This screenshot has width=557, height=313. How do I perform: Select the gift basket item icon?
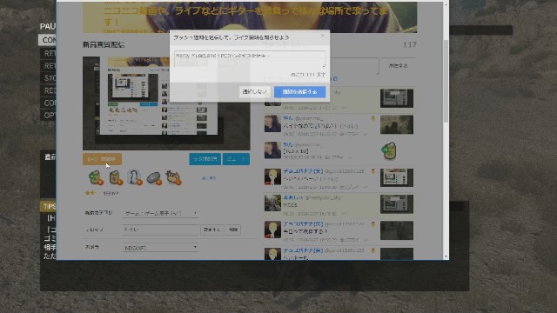[174, 177]
